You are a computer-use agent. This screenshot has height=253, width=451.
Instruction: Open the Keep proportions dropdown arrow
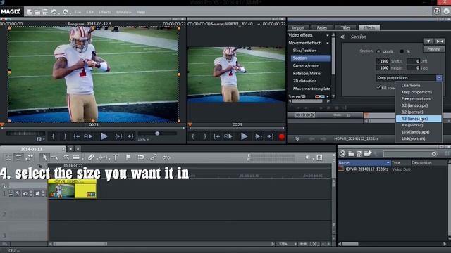pyautogui.click(x=439, y=78)
